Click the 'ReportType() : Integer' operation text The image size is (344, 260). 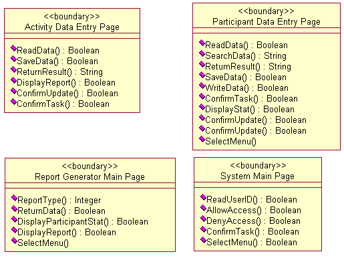point(59,201)
